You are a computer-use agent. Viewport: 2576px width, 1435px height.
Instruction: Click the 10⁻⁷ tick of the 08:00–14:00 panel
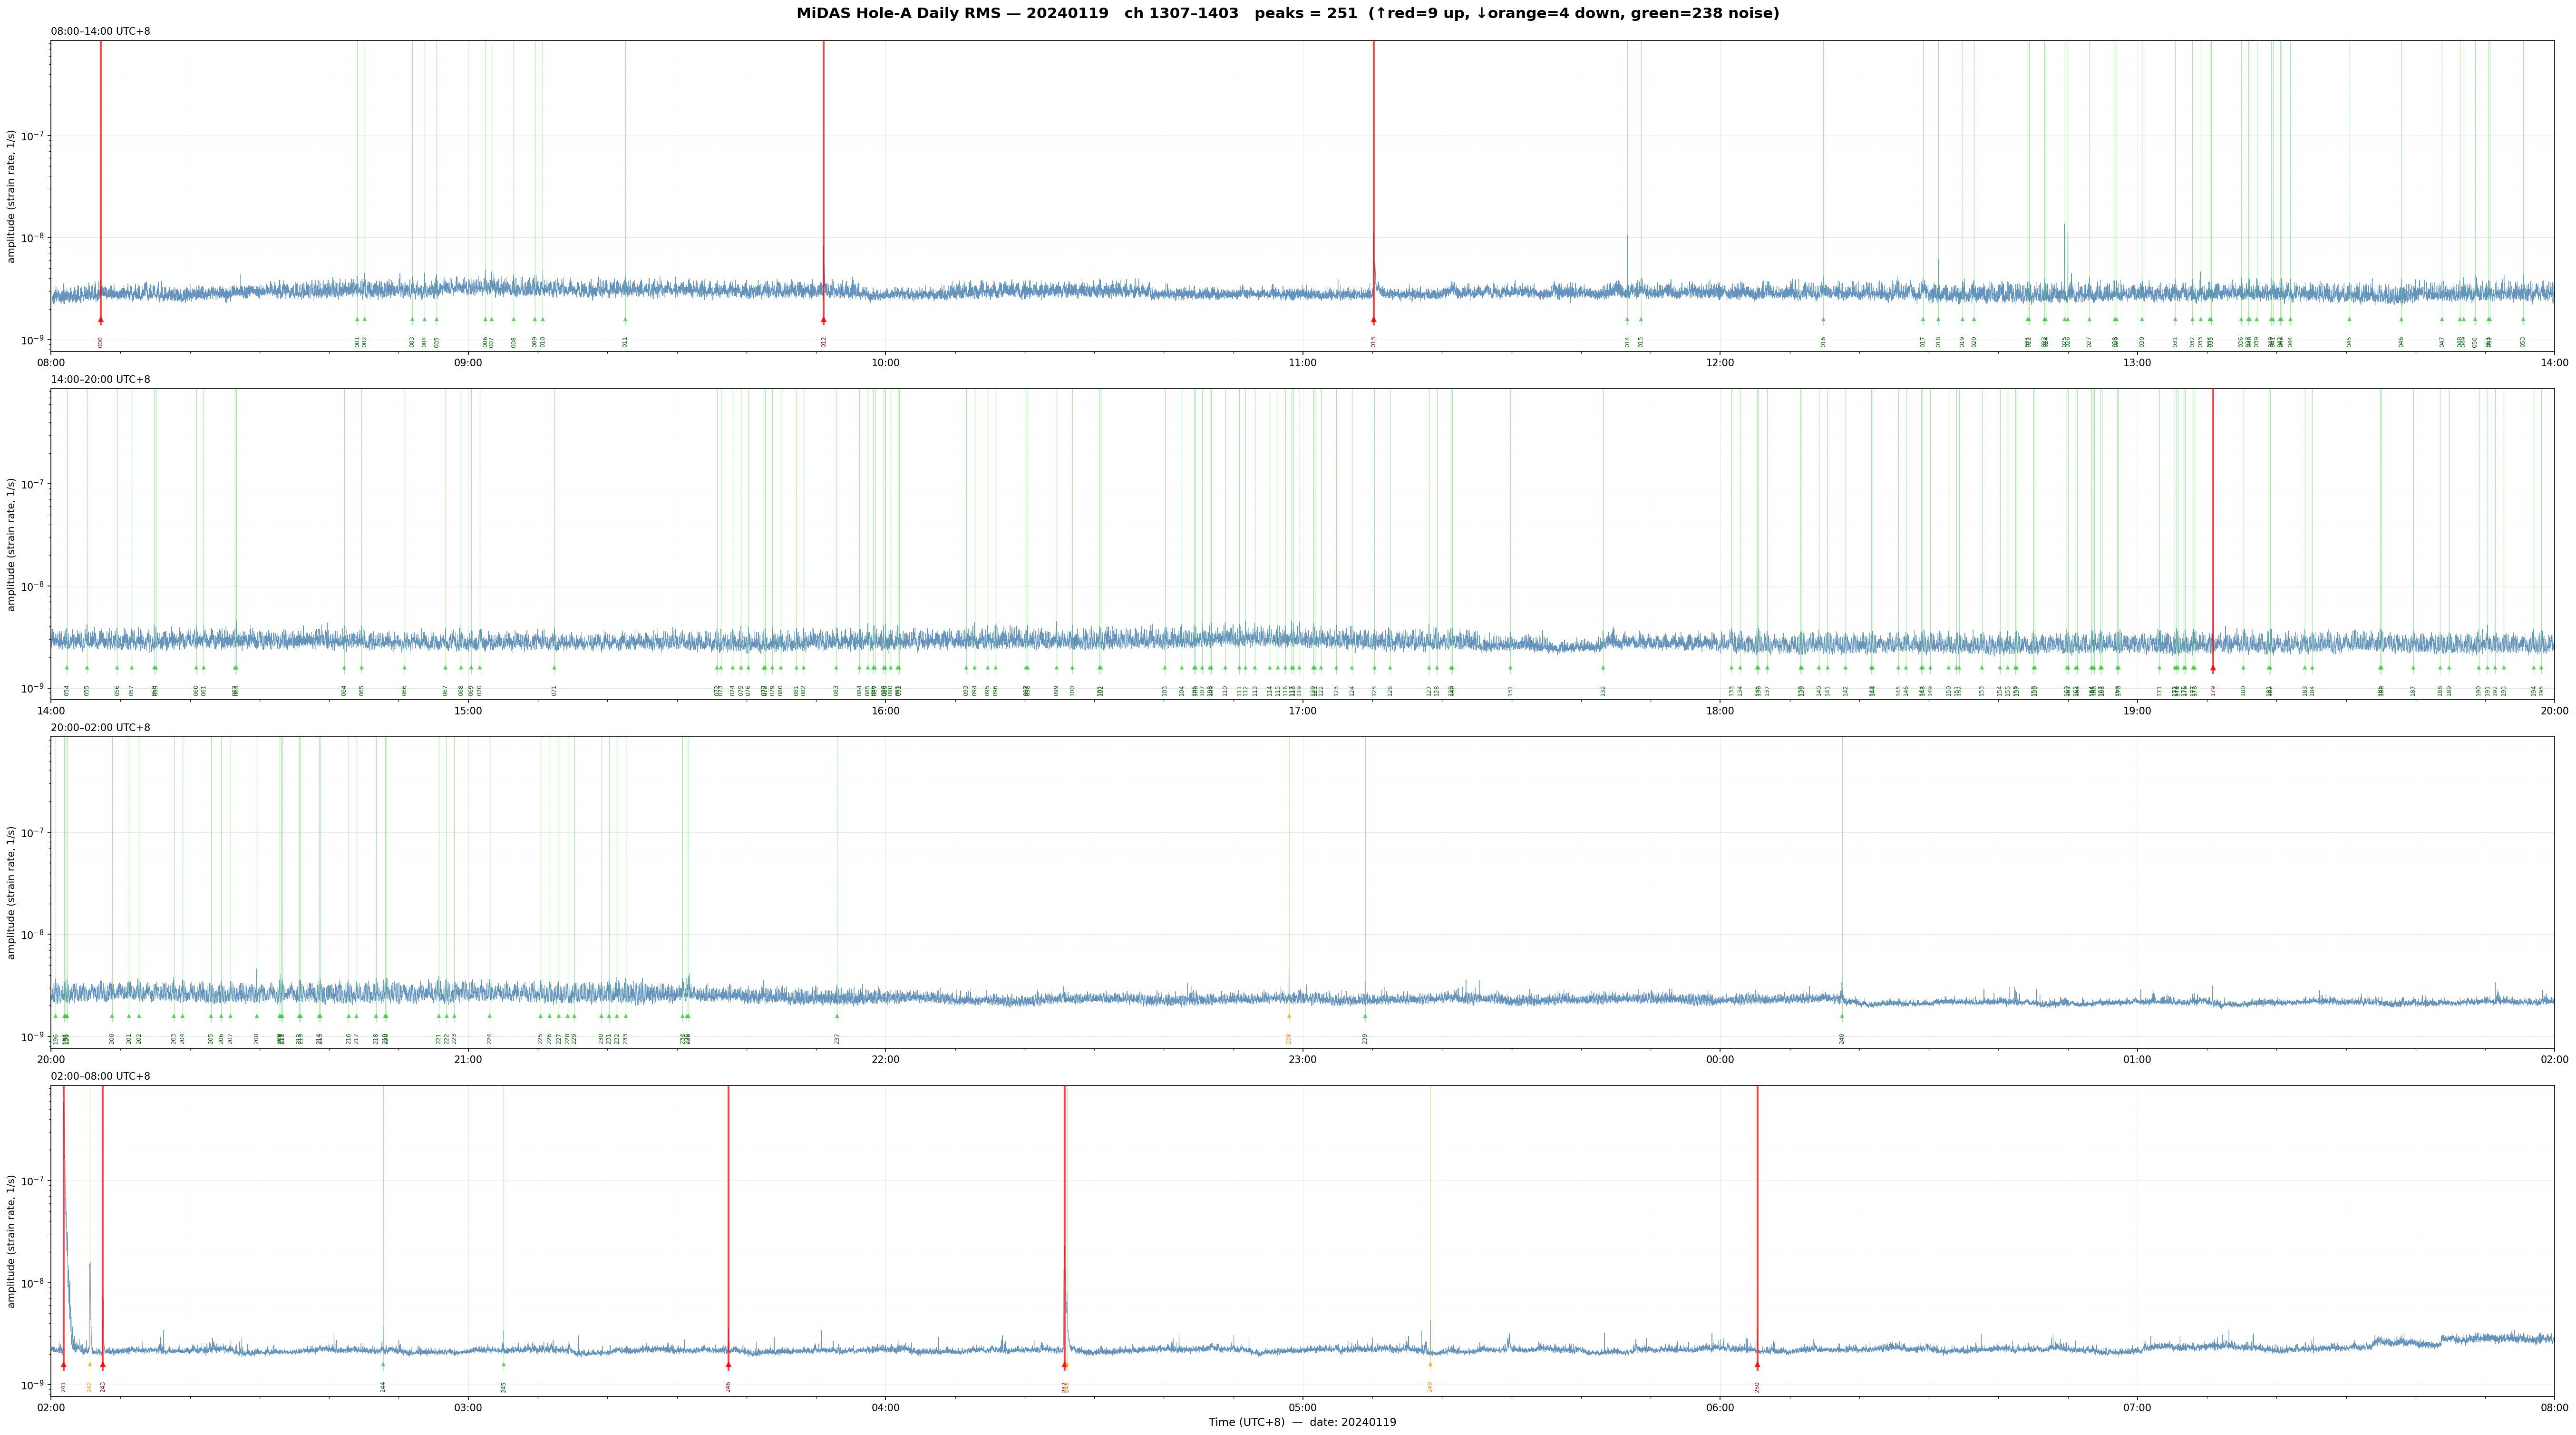click(33, 135)
